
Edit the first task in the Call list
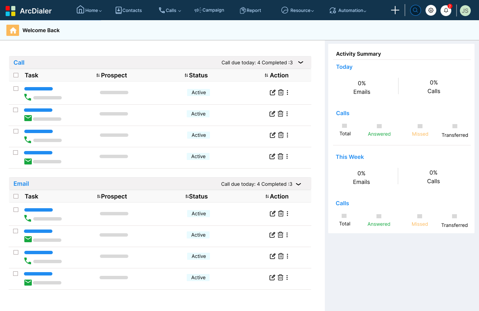pyautogui.click(x=272, y=92)
